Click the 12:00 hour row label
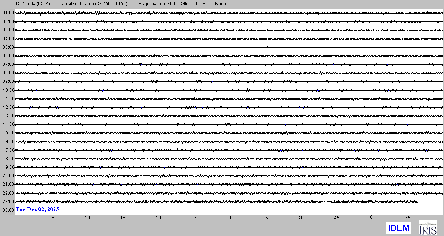 (x=8, y=107)
